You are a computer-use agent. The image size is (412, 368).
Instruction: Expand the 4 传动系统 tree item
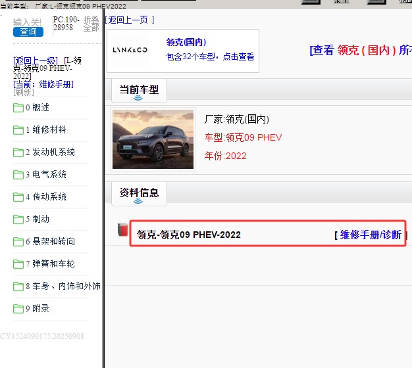pyautogui.click(x=45, y=196)
